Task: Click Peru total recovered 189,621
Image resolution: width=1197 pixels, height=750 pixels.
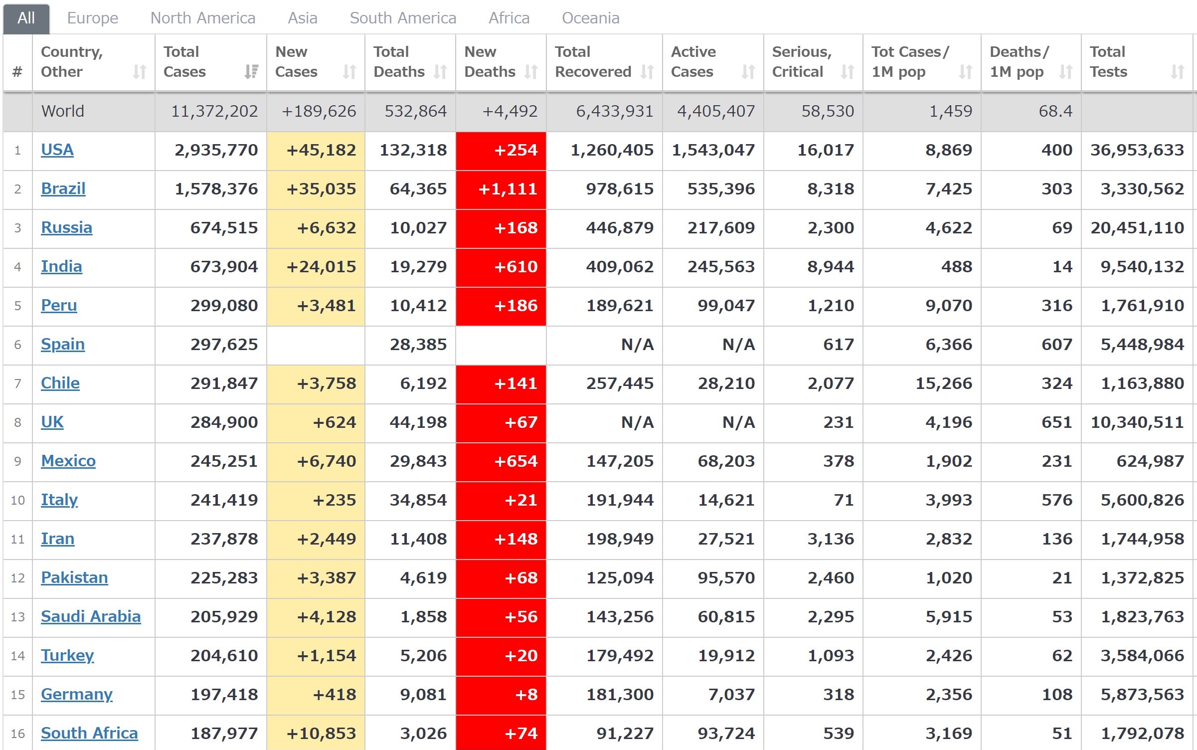Action: point(620,305)
